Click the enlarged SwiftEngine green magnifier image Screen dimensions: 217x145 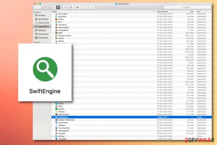45,69
